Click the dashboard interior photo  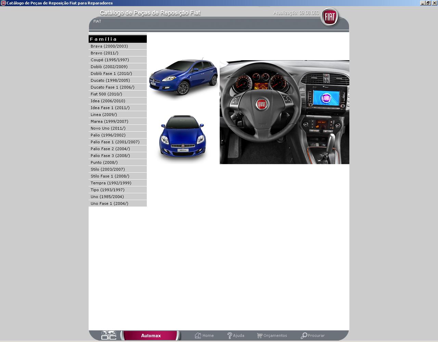click(284, 112)
